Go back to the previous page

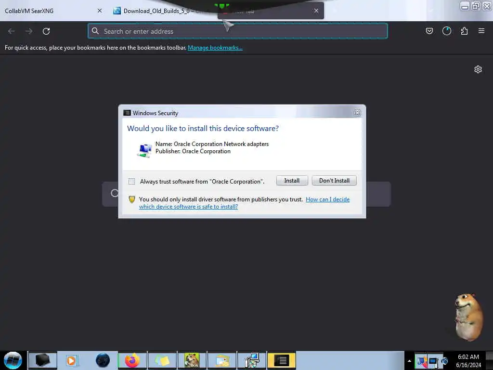point(12,31)
